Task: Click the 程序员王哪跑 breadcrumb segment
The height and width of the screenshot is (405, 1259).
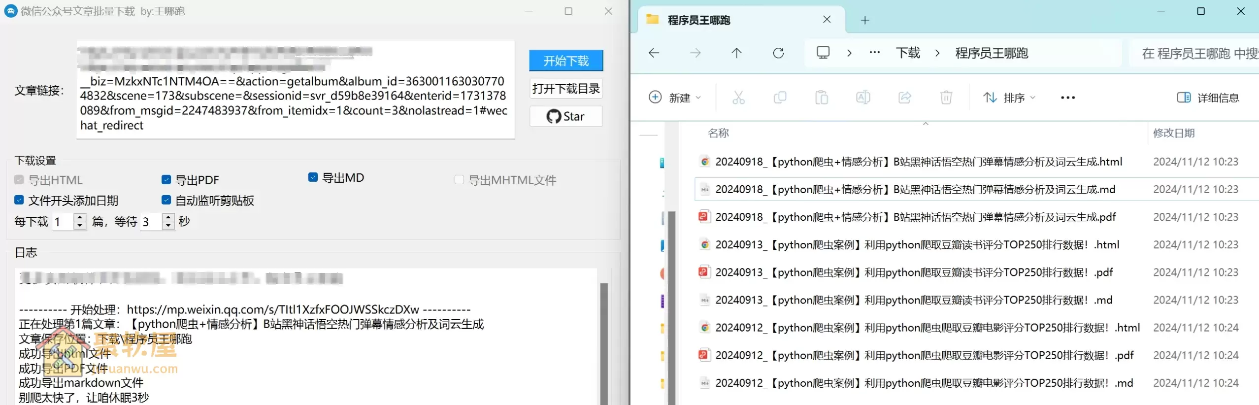Action: click(992, 53)
